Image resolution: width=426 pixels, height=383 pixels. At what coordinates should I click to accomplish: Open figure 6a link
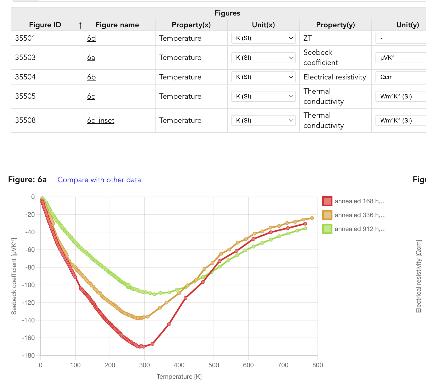pos(91,58)
